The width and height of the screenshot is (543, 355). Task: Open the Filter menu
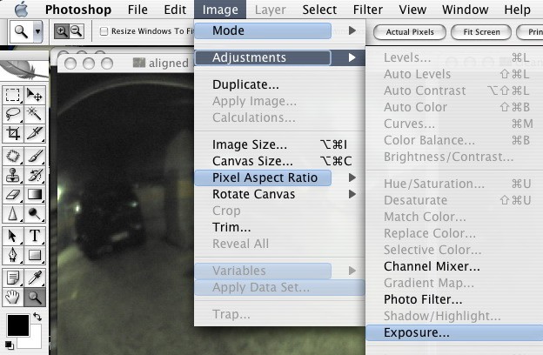coord(368,10)
